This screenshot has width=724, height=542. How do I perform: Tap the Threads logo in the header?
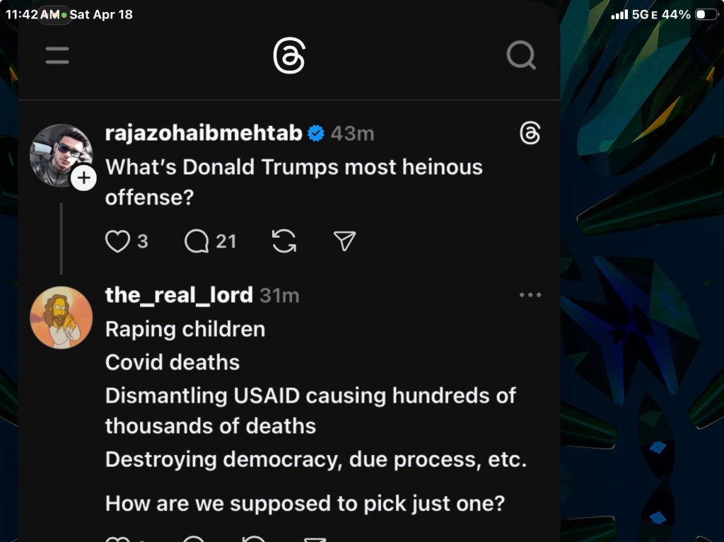click(x=288, y=56)
